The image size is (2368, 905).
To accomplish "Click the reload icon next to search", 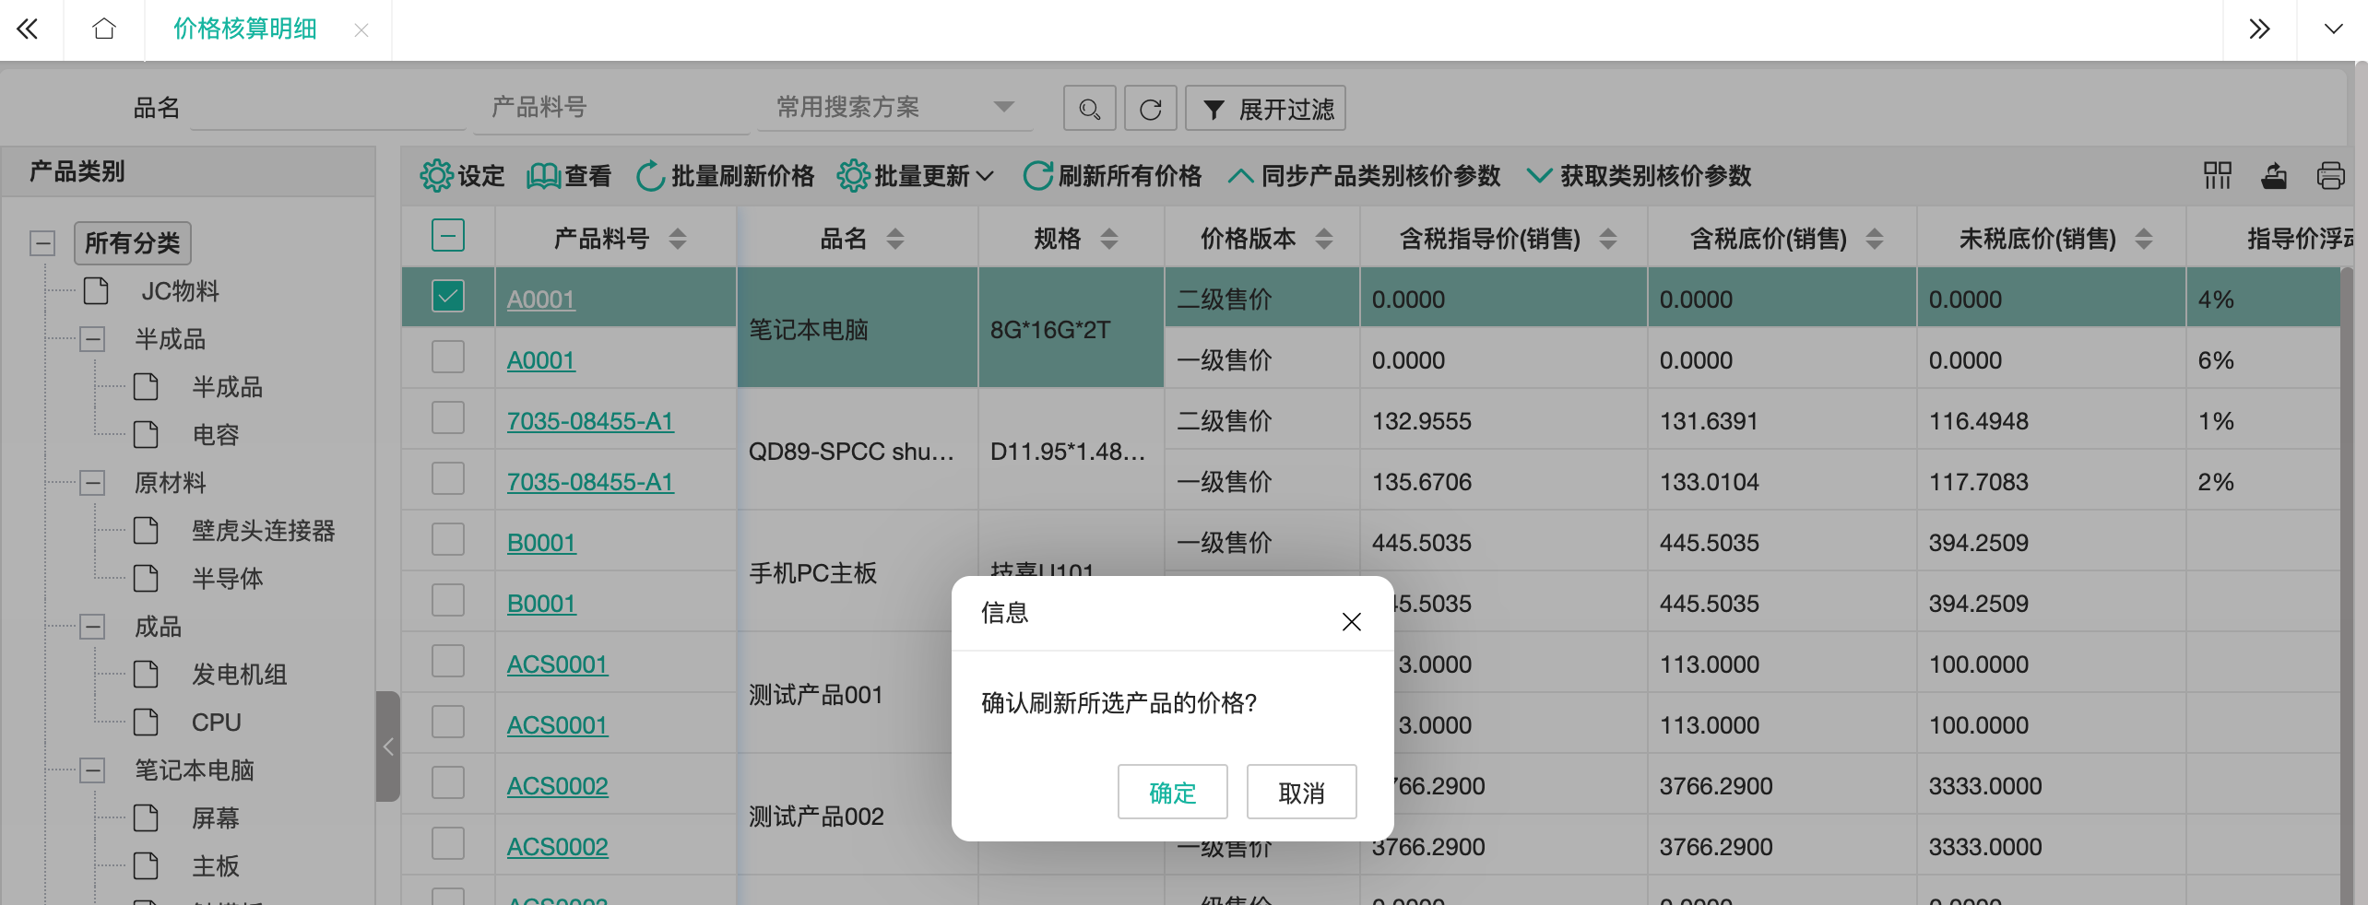I will coord(1150,110).
